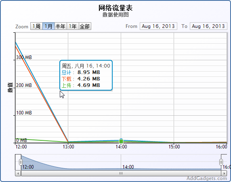
Task: Click the left navigator range handle
Action: point(21,162)
